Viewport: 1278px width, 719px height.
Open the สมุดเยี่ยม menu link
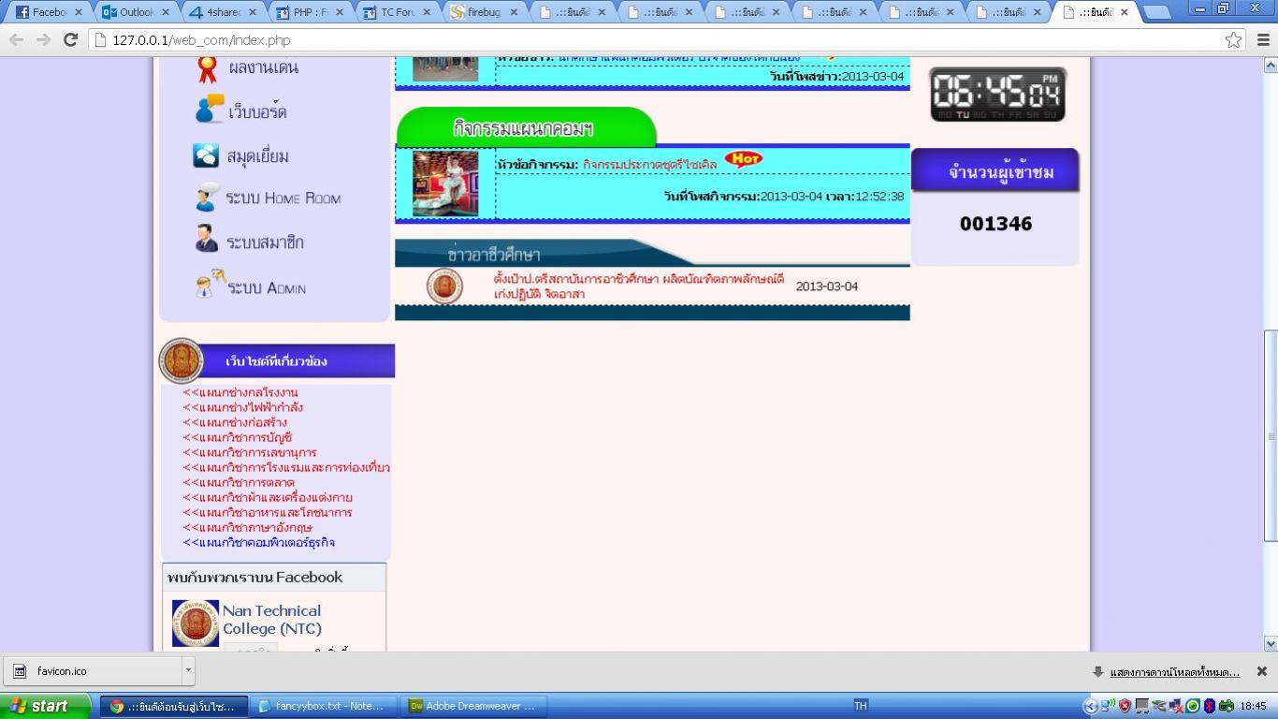(257, 156)
